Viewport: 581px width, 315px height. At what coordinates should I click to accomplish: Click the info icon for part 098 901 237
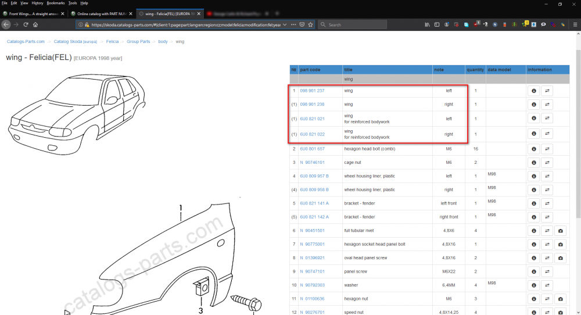coord(533,91)
